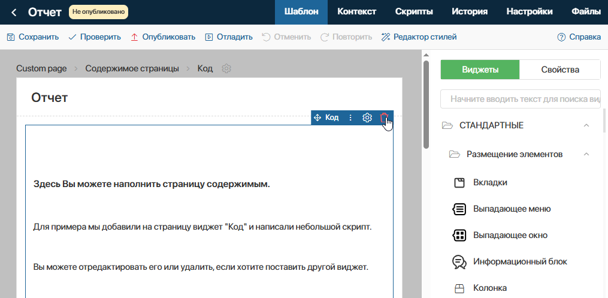
Task: Collapse the СТАНДАРТНЫЕ section chevron
Action: [x=586, y=125]
